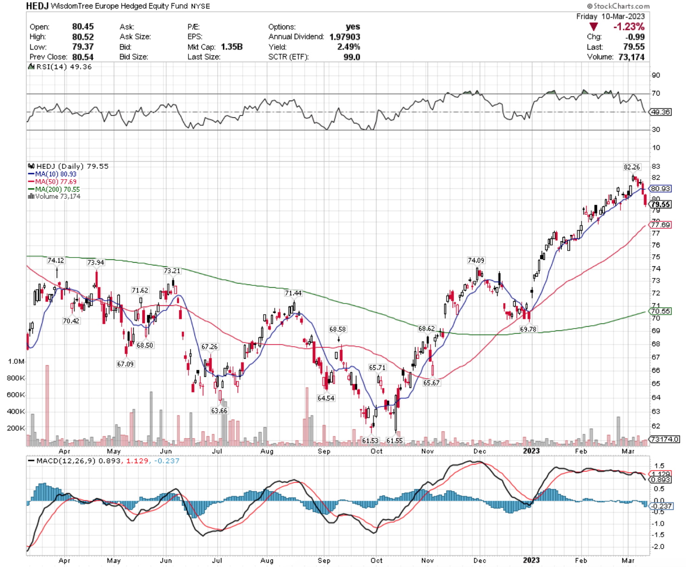Click the 71.44 August high label
This screenshot has height=567, width=686.
coord(293,293)
